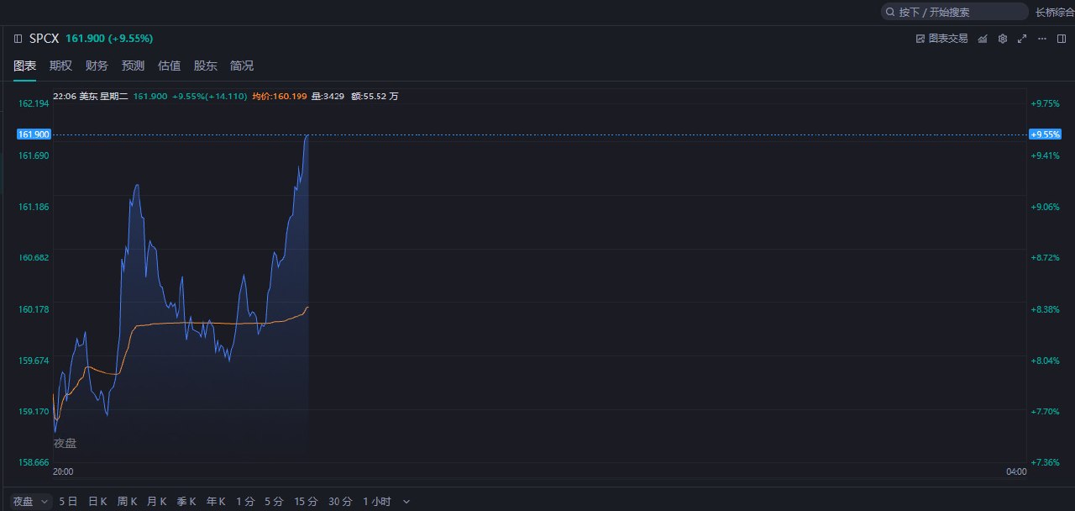Screen dimensions: 1075x511
Task: Click the magnifier search icon
Action: [890, 12]
